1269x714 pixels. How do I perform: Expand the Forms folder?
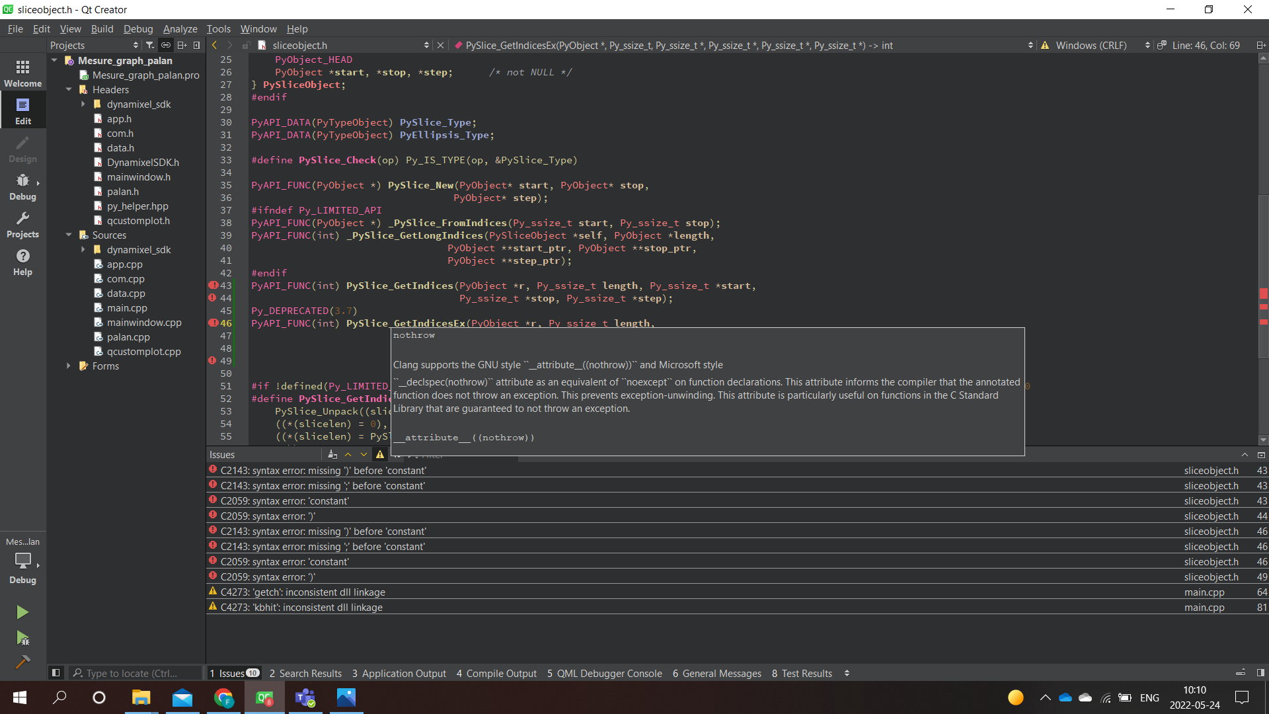point(69,366)
